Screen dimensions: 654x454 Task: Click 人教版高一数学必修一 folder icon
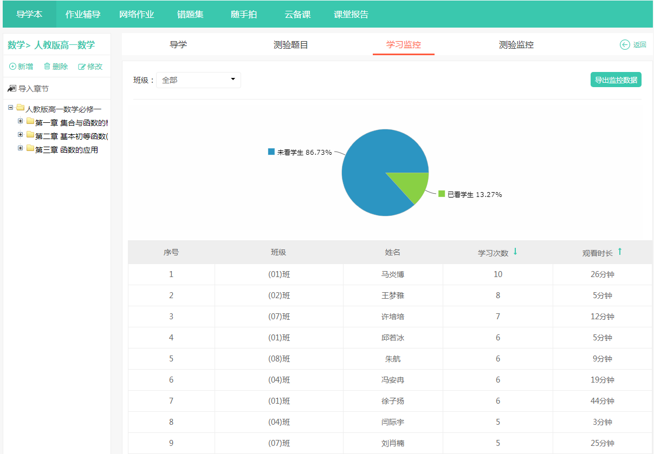coord(20,108)
